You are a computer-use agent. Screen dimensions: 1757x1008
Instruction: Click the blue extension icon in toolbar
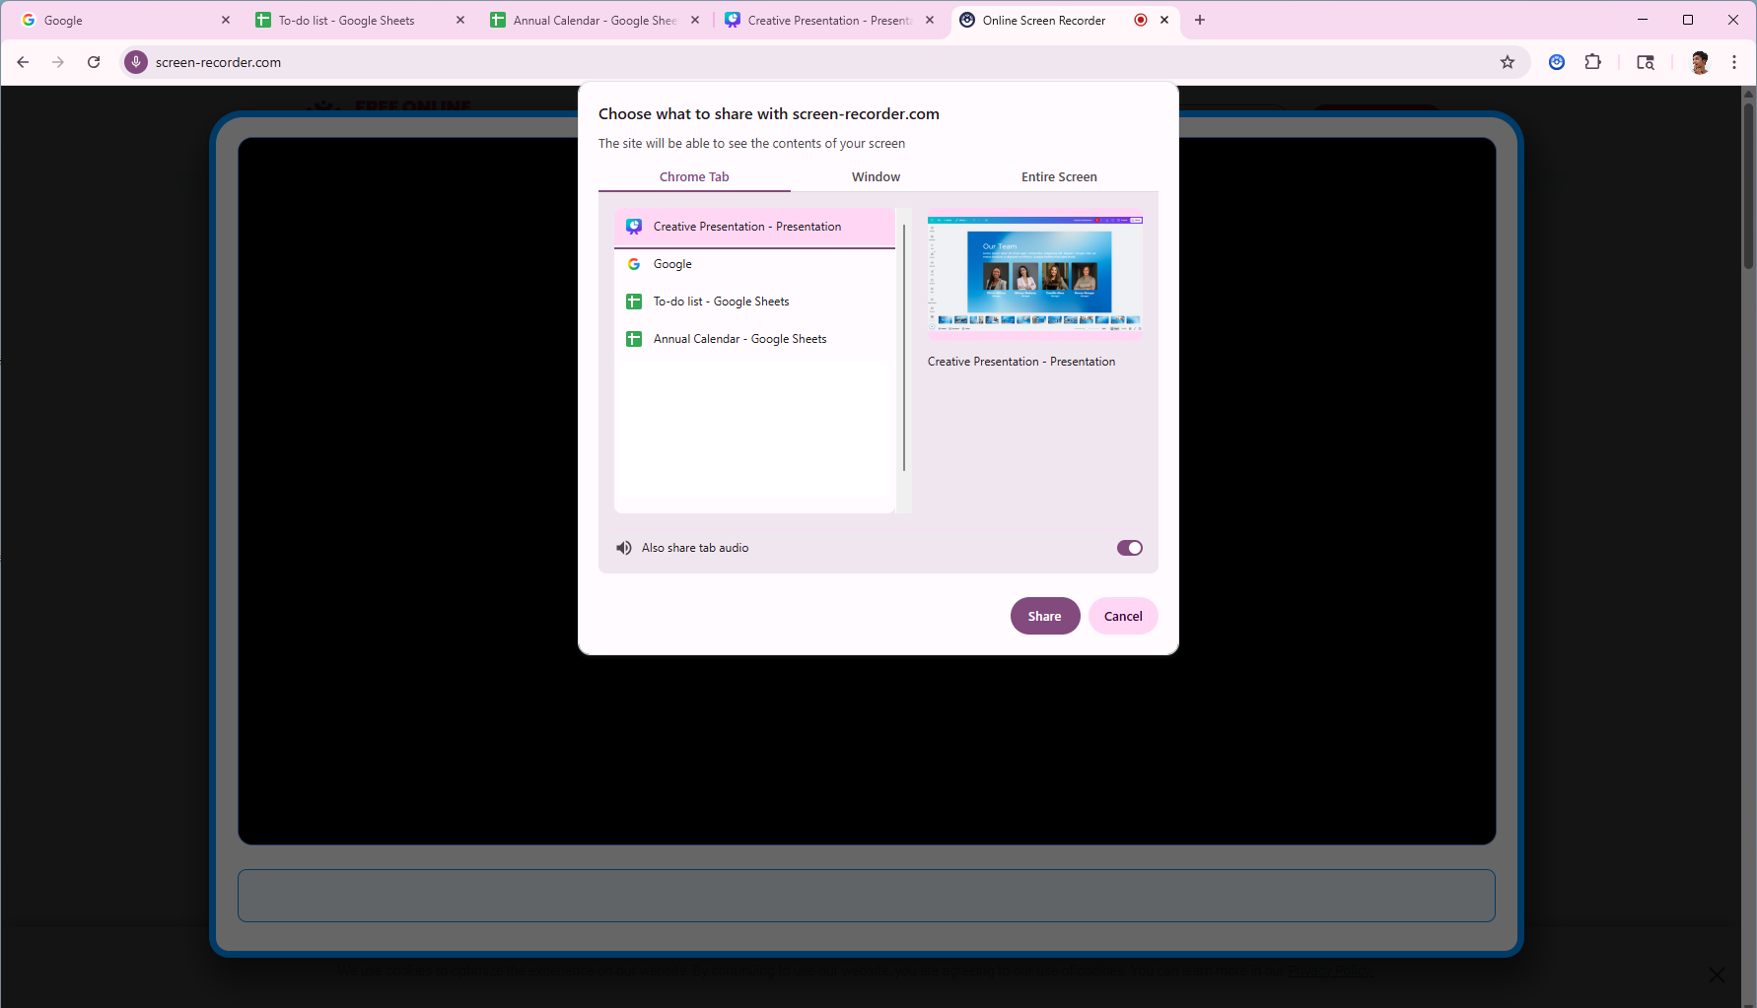pos(1556,62)
